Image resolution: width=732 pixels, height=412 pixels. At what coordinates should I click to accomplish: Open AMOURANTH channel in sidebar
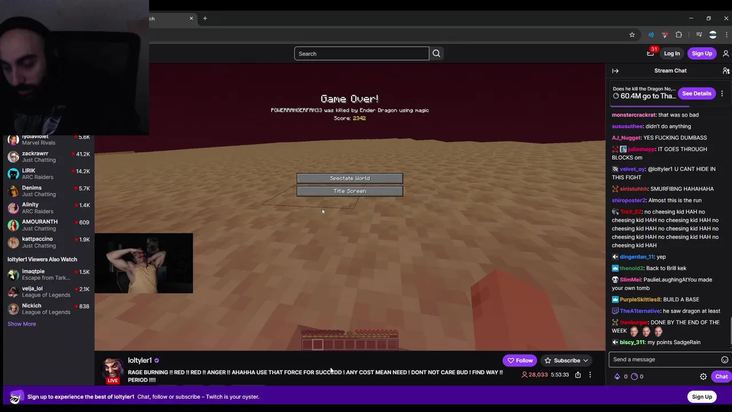click(48, 225)
